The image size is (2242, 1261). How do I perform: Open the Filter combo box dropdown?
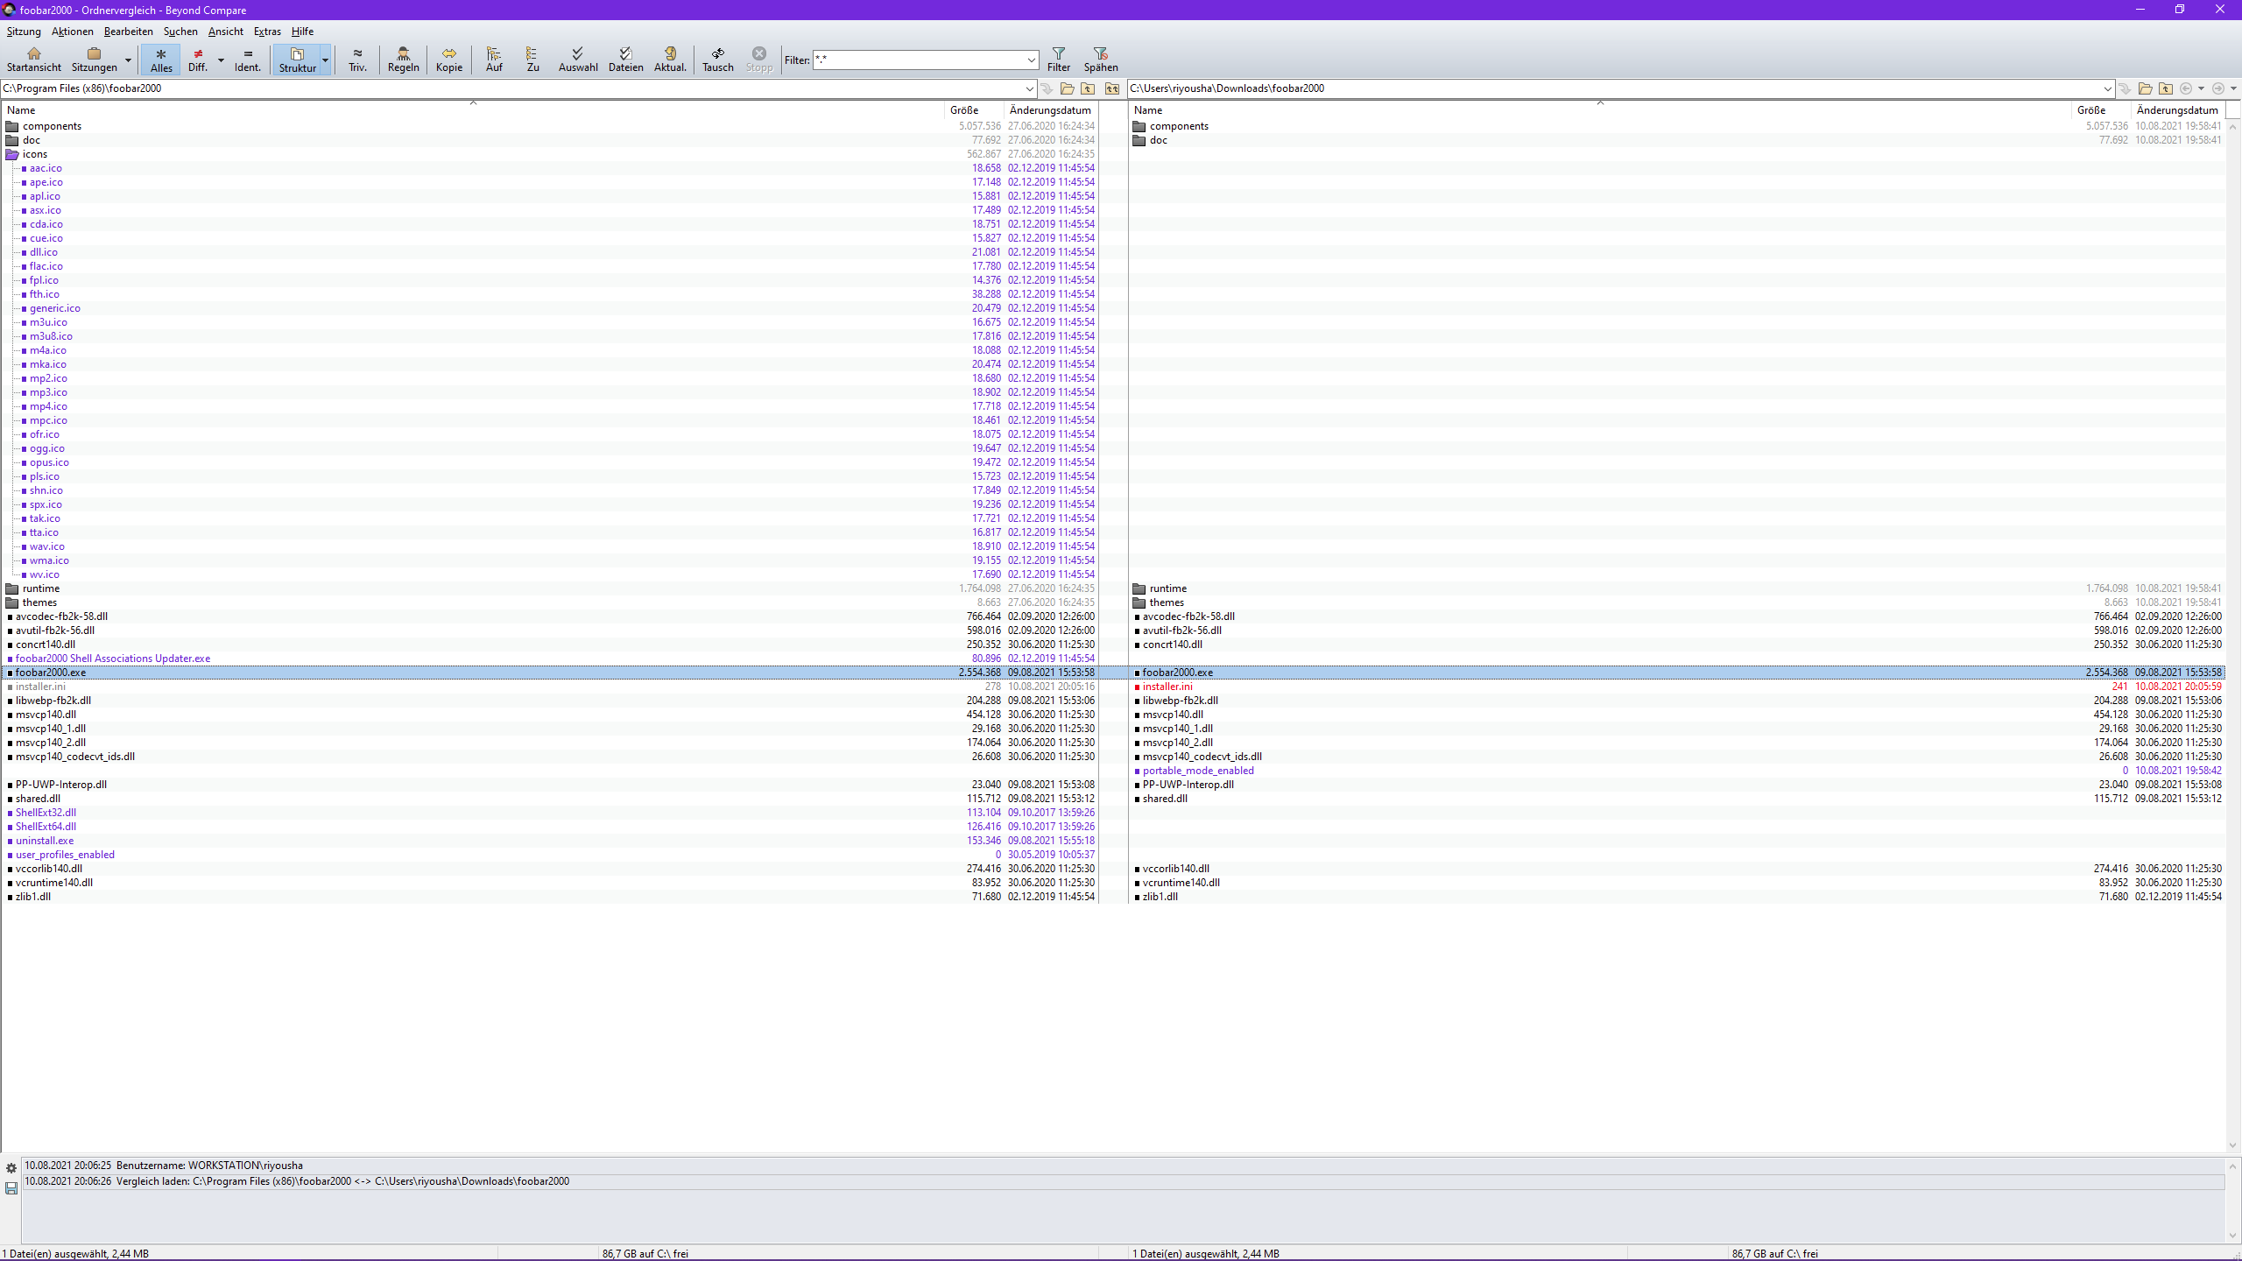pos(1031,60)
